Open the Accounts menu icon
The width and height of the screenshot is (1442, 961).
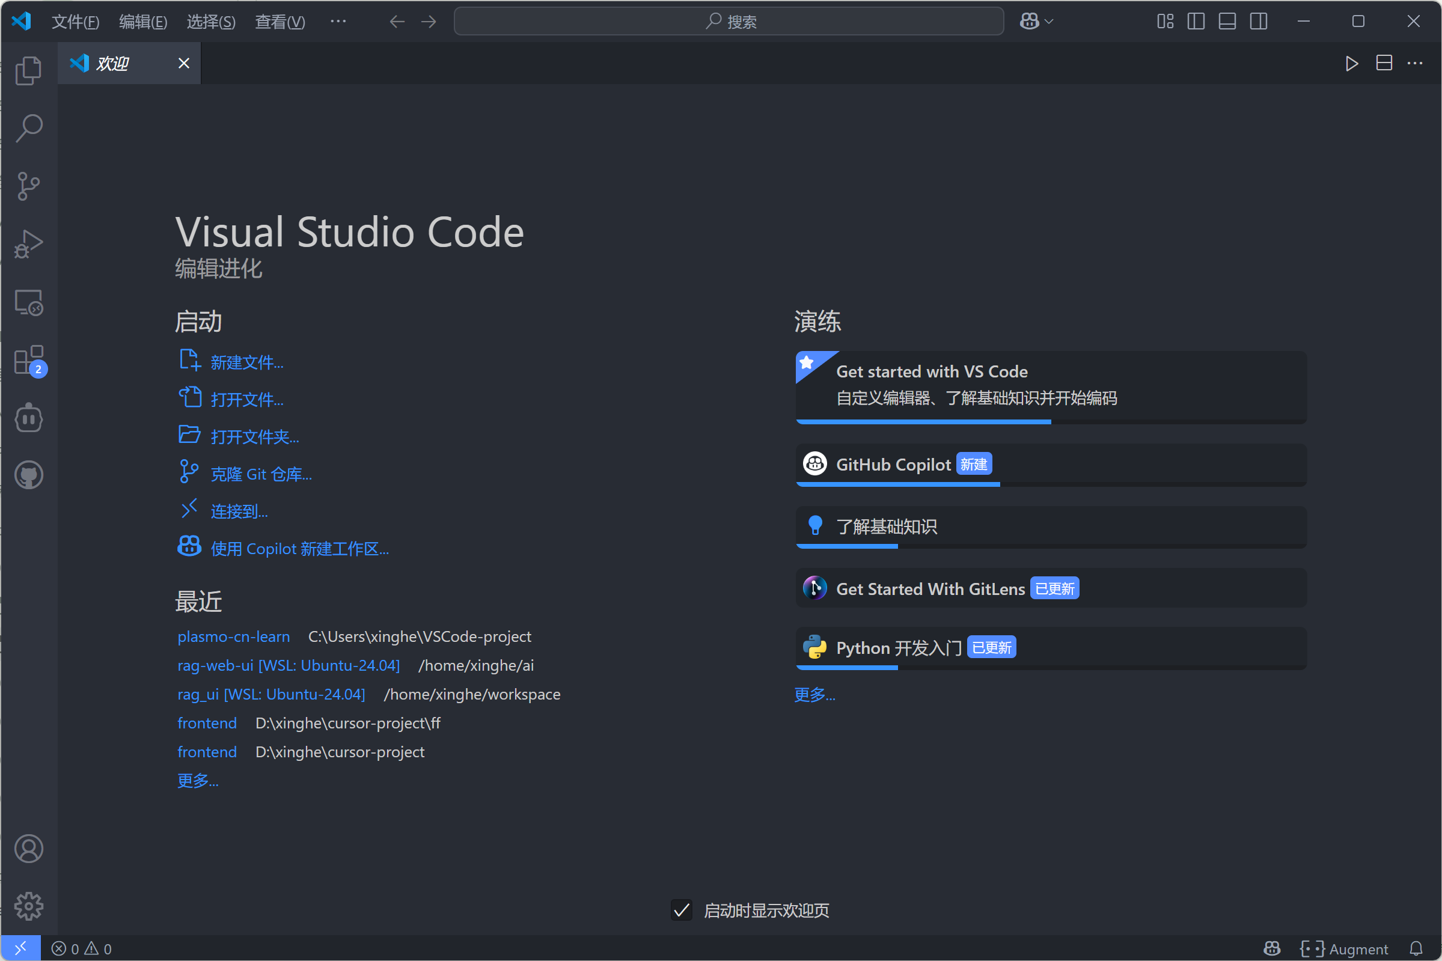tap(29, 849)
